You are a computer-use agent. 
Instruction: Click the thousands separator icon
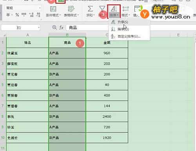[x=24, y=14]
